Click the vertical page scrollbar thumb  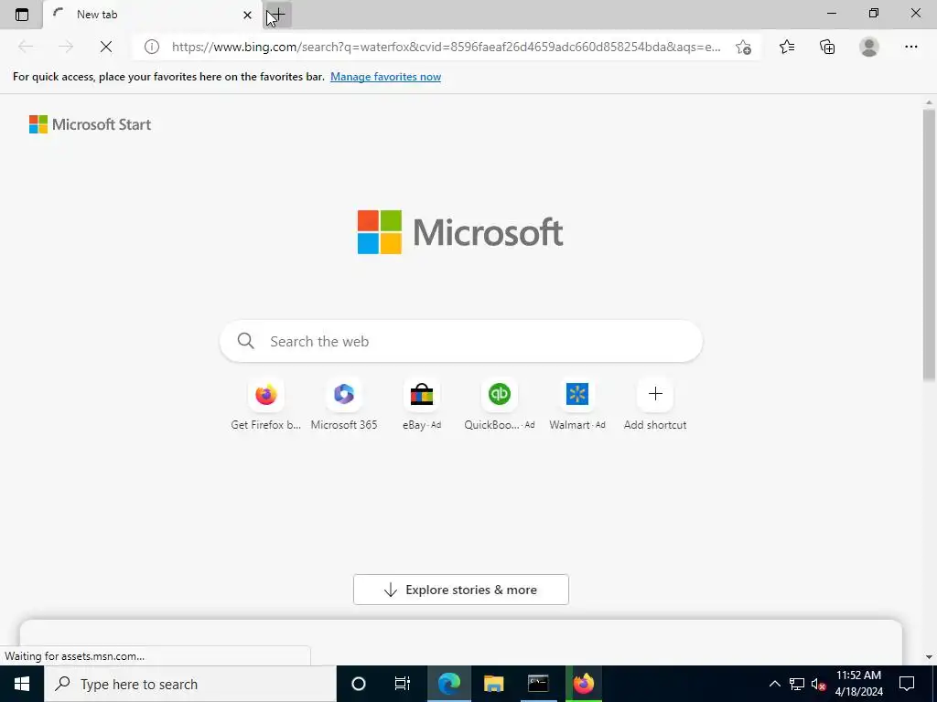[929, 245]
